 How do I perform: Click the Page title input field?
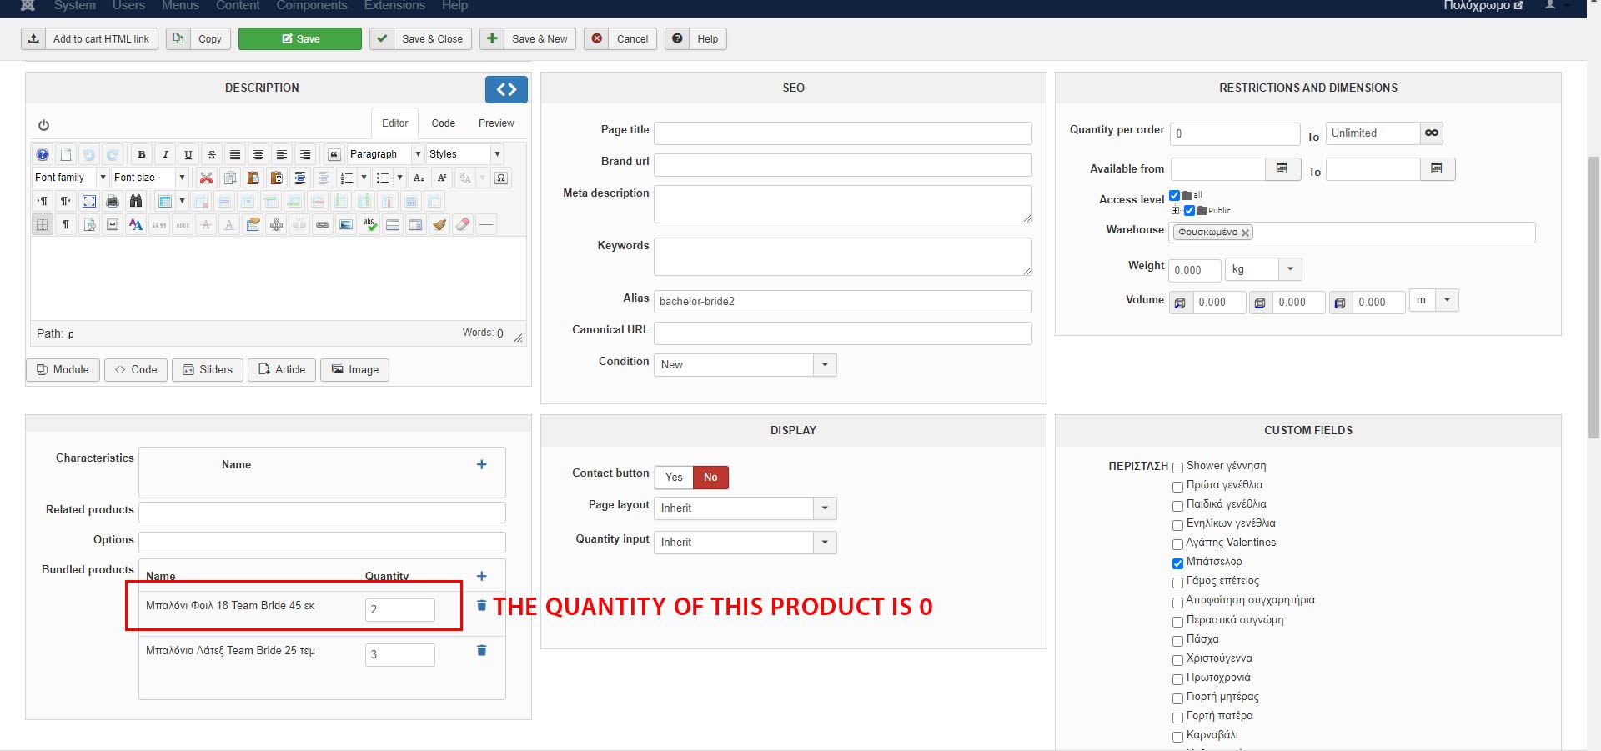(x=842, y=133)
